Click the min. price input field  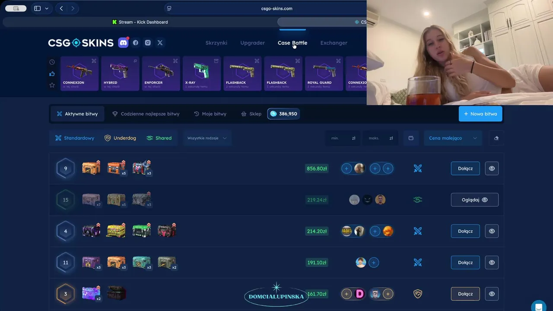tap(343, 138)
